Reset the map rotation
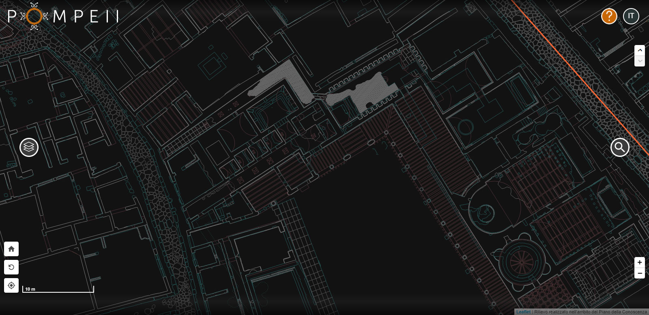Screen dimensions: 649x315 pyautogui.click(x=11, y=267)
